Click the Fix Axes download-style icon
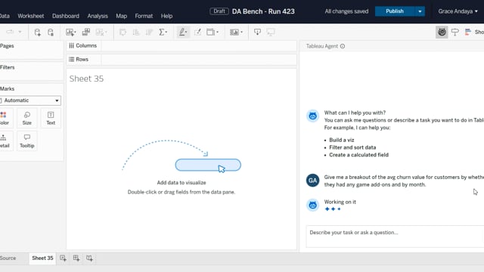This screenshot has width=484, height=272. click(x=257, y=32)
